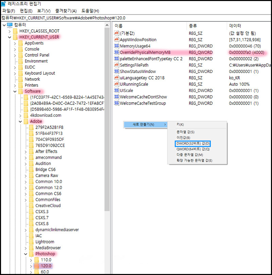
Task: Click the After Effects folder icon
Action: [31, 151]
